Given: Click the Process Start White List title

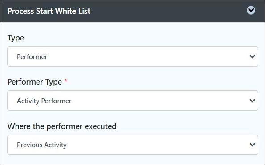Looking at the screenshot, I should (x=49, y=11).
